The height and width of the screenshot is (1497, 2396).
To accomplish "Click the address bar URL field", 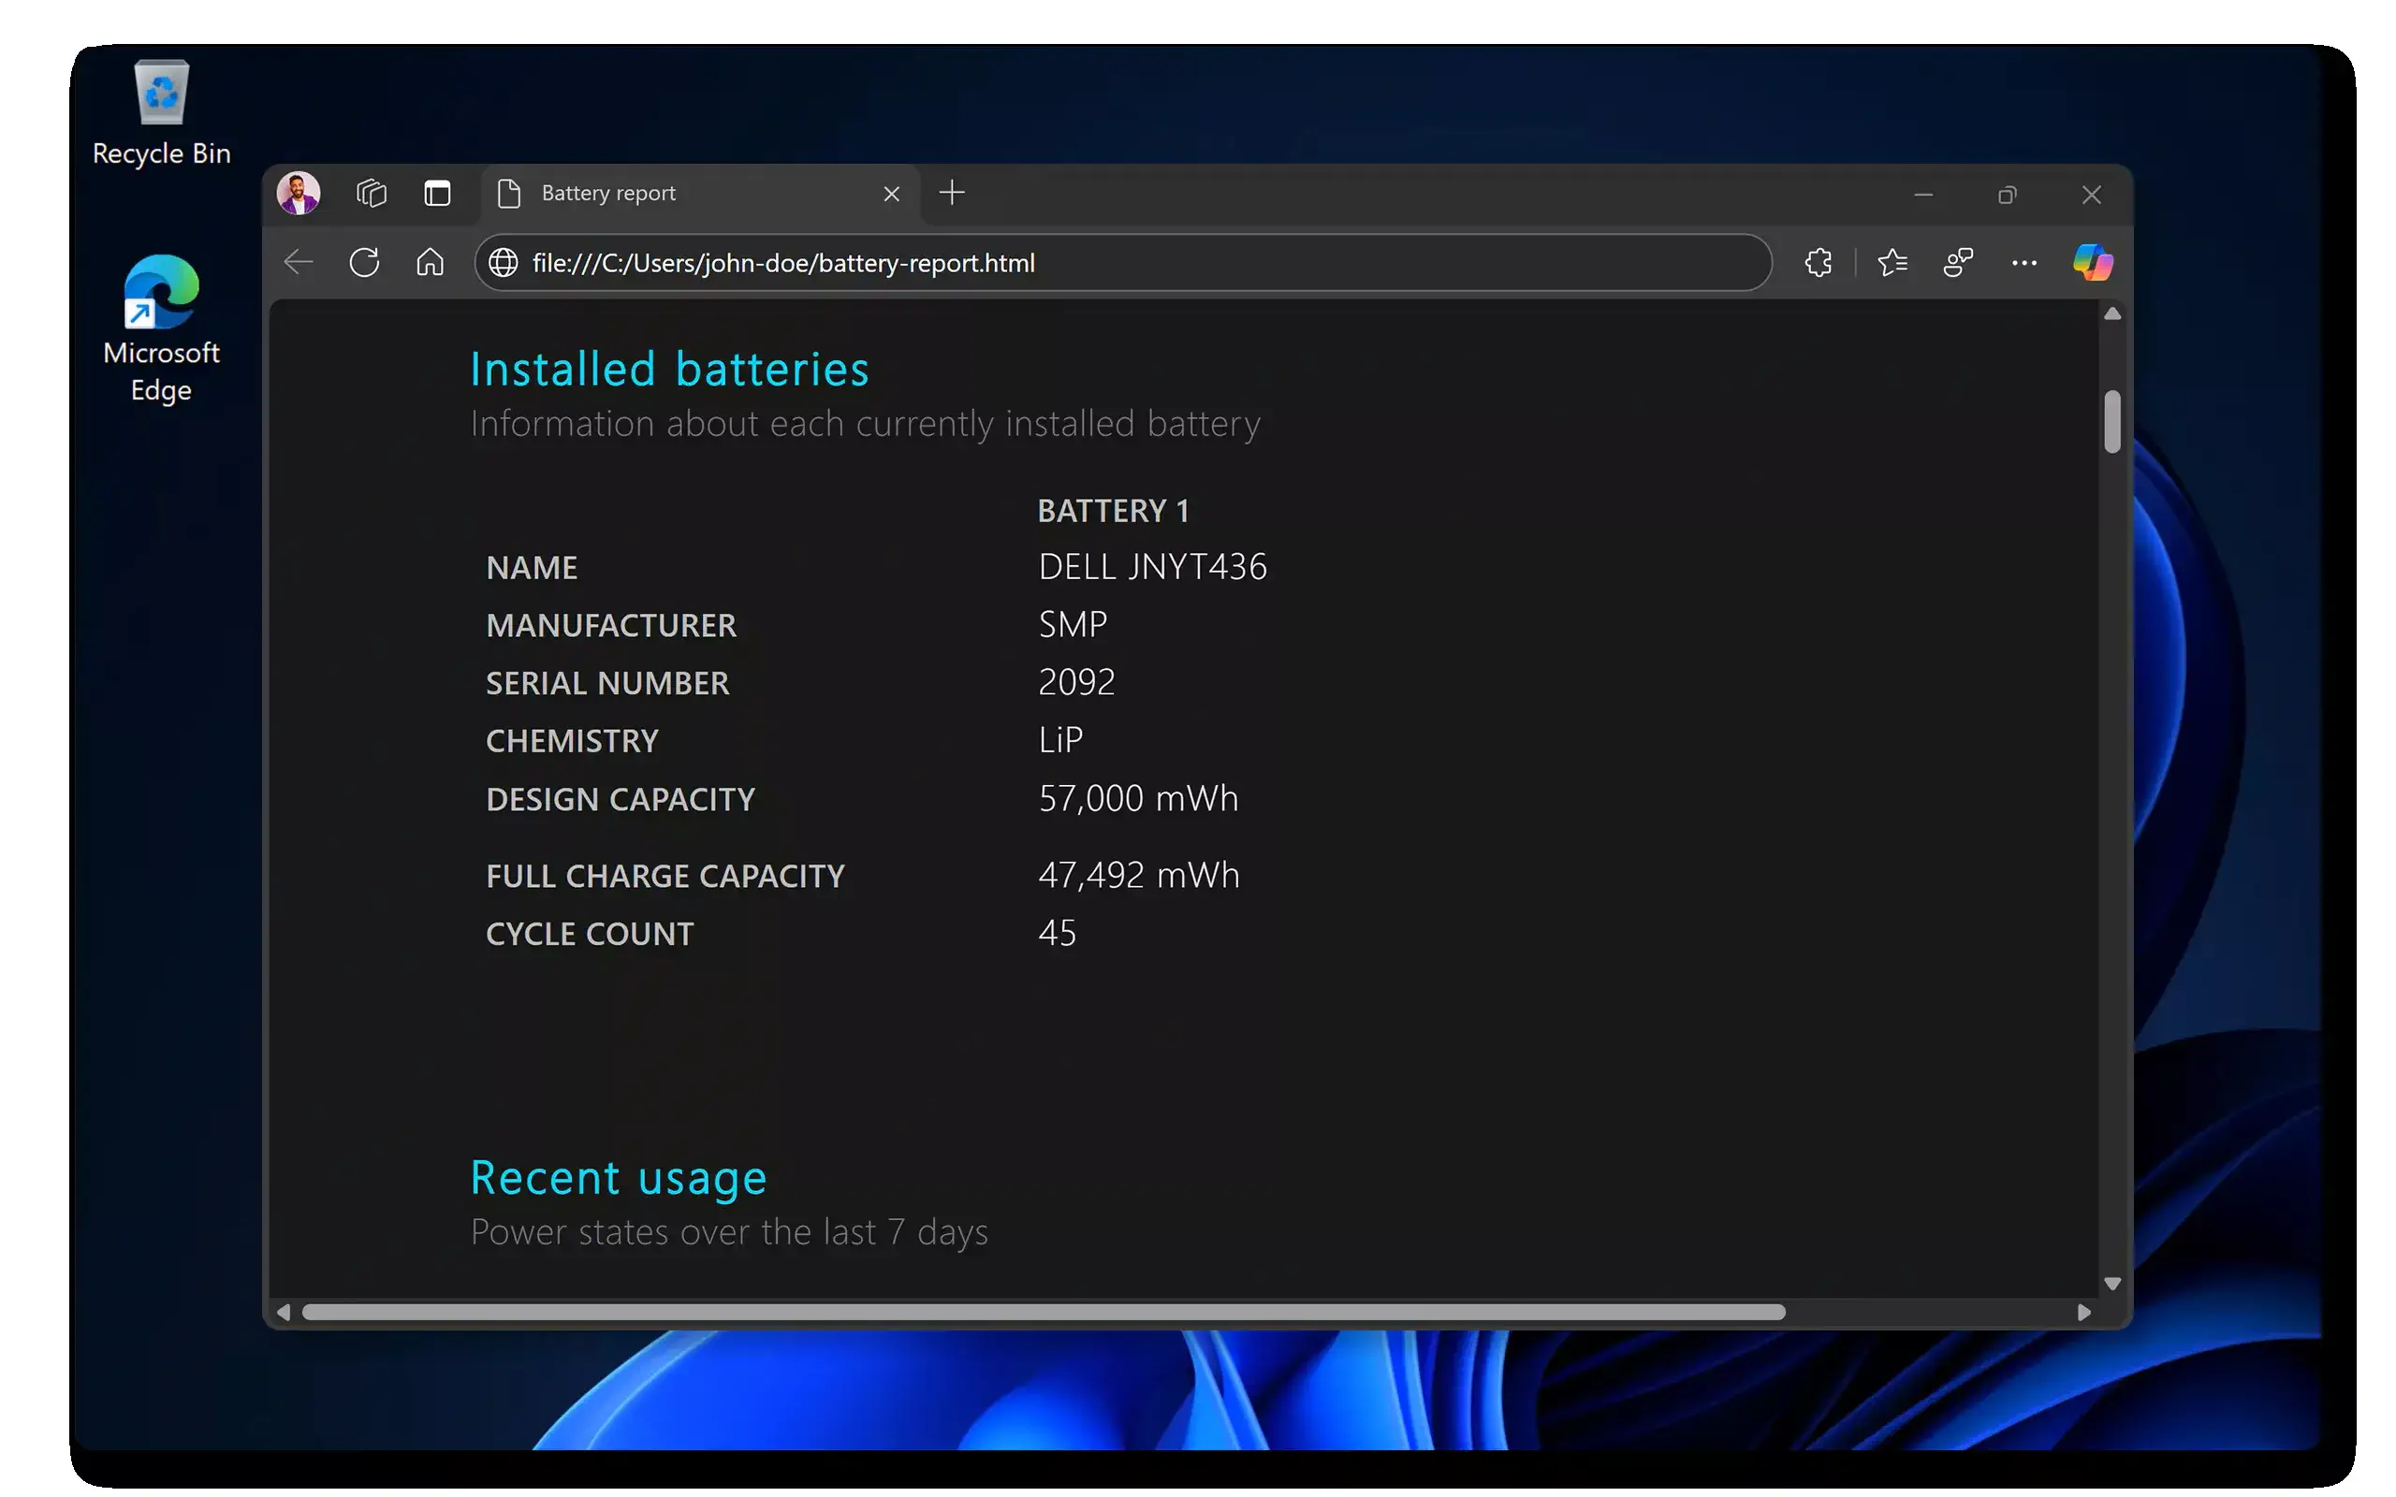I will (x=1089, y=262).
